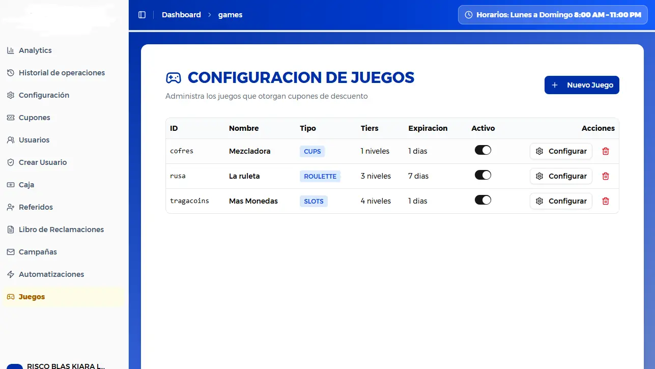Disable the Mas Monedas active switch
The width and height of the screenshot is (655, 369).
pos(483,200)
